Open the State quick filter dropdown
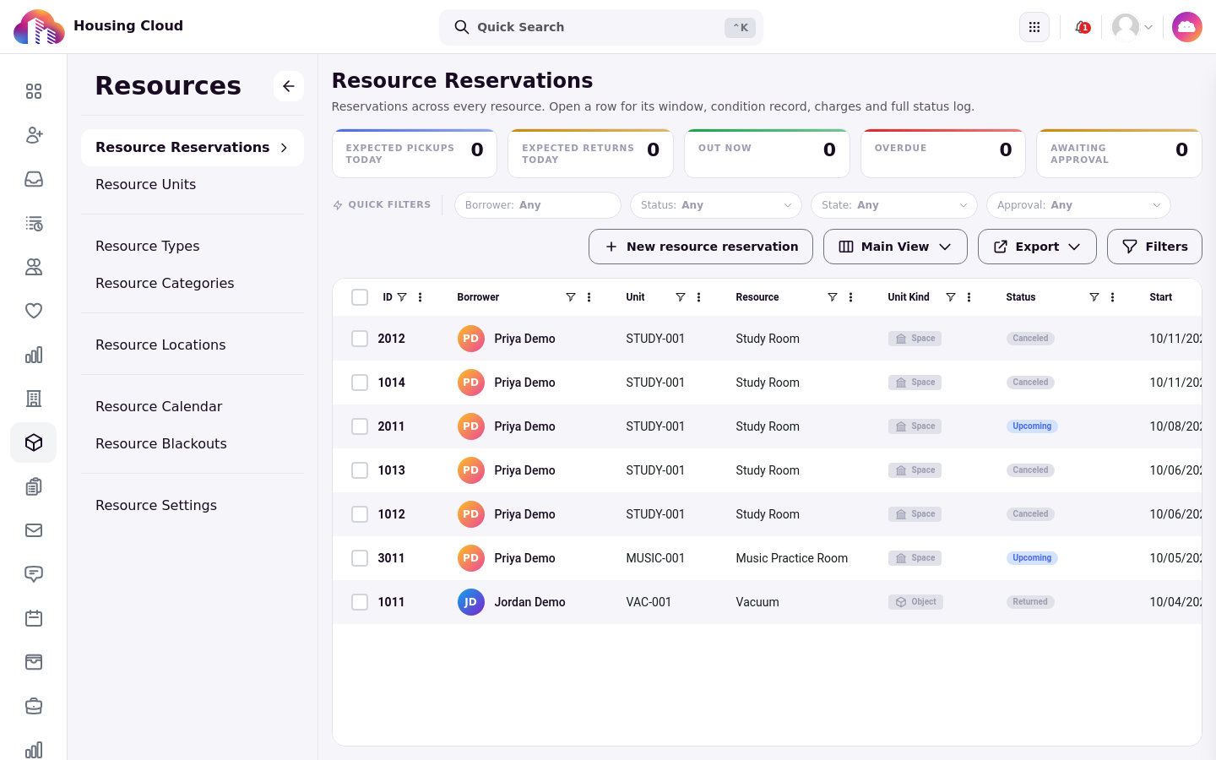 pyautogui.click(x=894, y=205)
